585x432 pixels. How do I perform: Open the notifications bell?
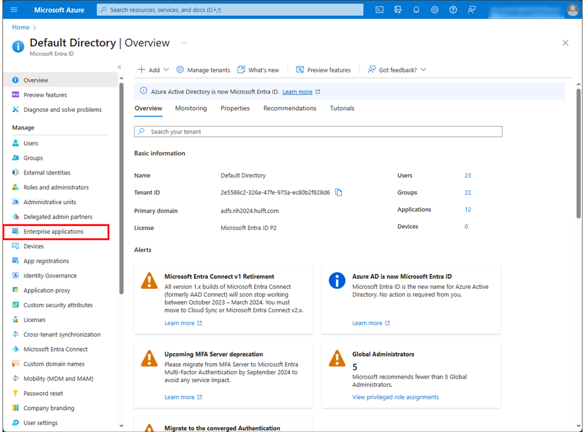pos(416,10)
